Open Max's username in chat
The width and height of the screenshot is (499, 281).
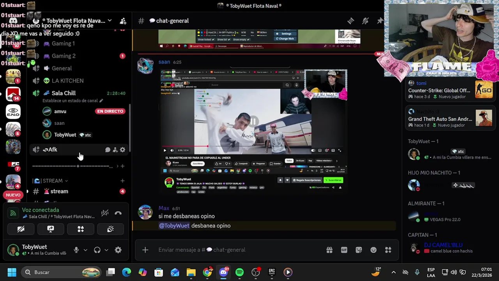[164, 208]
